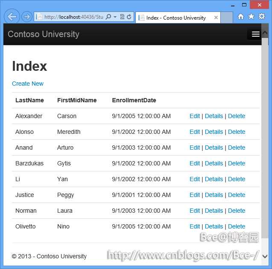Click the Contoso University brand link
This screenshot has height=269, width=272.
pos(44,34)
